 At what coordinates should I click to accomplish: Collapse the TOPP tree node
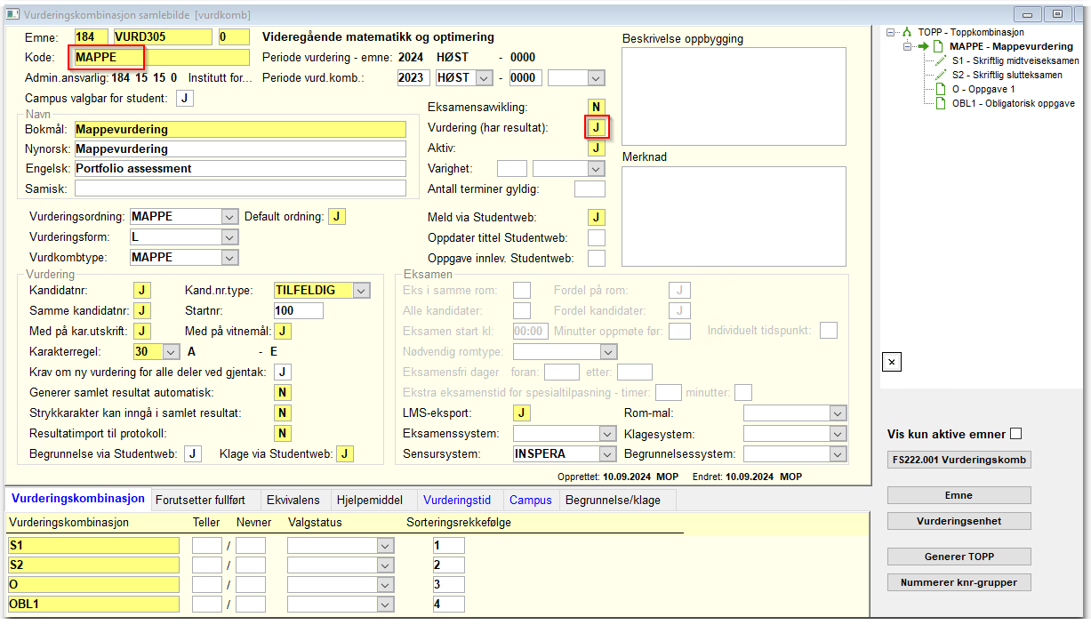pyautogui.click(x=892, y=32)
